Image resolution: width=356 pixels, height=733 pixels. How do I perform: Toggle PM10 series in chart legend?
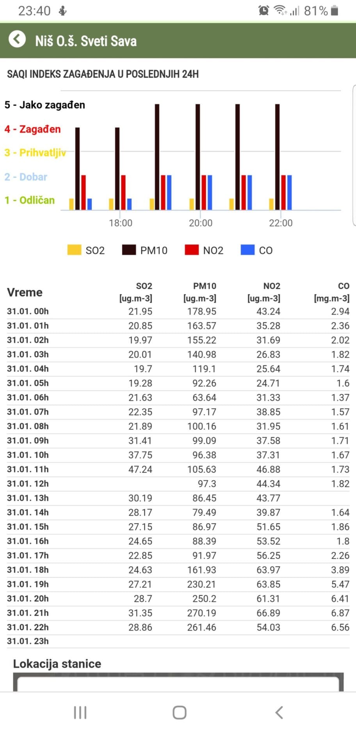coord(145,250)
